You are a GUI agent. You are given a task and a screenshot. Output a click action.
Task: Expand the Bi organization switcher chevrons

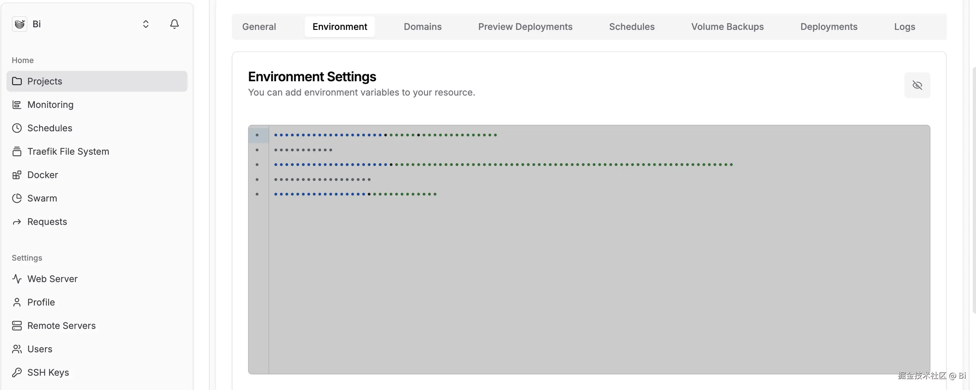coord(146,24)
